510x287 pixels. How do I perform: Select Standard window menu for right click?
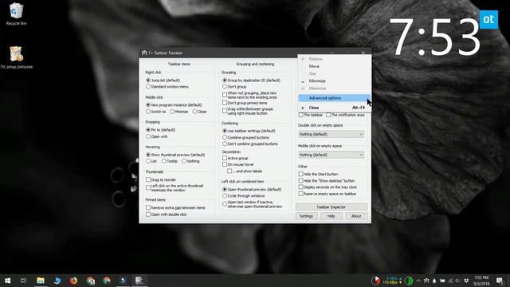[168, 87]
